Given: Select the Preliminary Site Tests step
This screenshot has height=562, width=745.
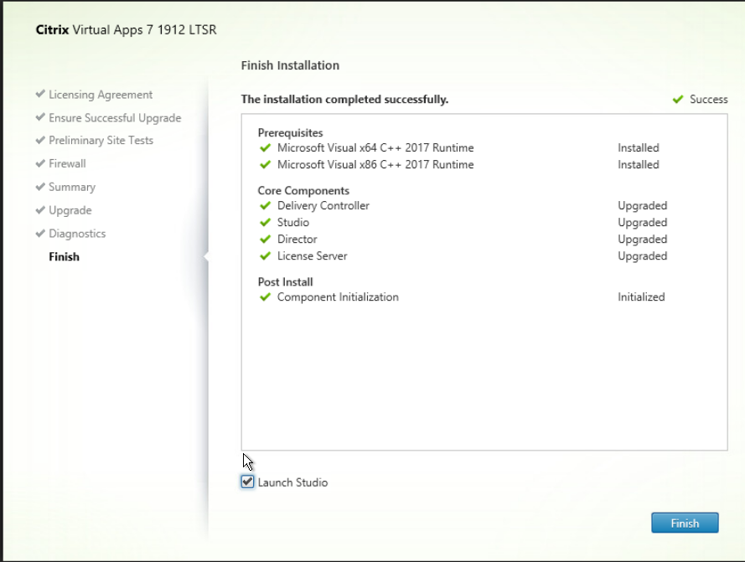Looking at the screenshot, I should [x=101, y=141].
